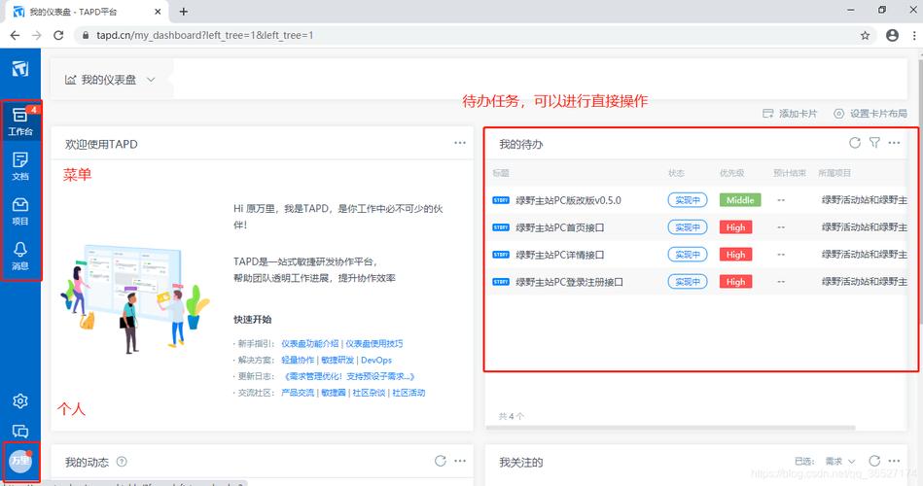The height and width of the screenshot is (486, 923).
Task: Open the 仪表盘使用技巧 link
Action: click(373, 344)
